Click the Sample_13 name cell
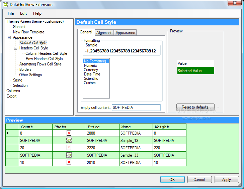The height and width of the screenshot is (189, 244). pos(136,140)
